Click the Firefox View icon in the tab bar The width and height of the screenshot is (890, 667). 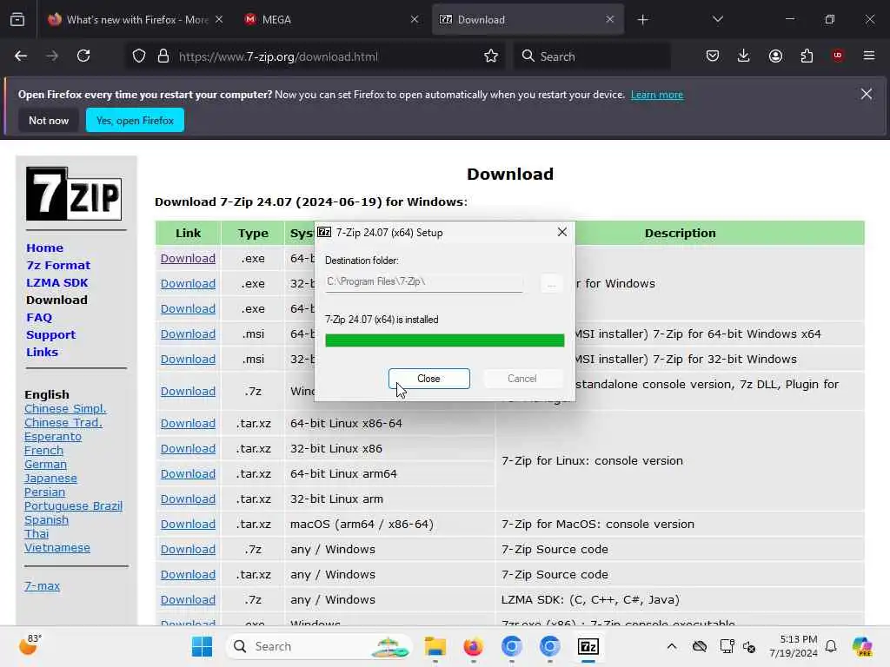[17, 20]
